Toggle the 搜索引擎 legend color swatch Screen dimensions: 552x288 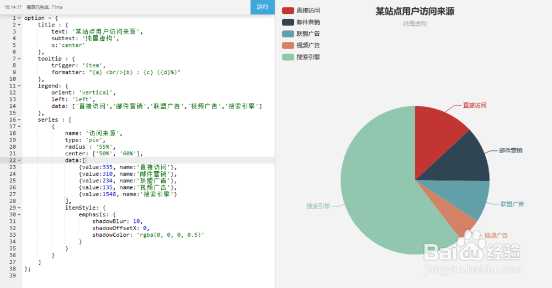(x=288, y=57)
